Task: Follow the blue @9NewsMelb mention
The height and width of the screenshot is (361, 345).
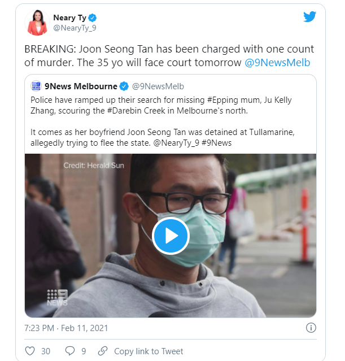Action: (277, 63)
